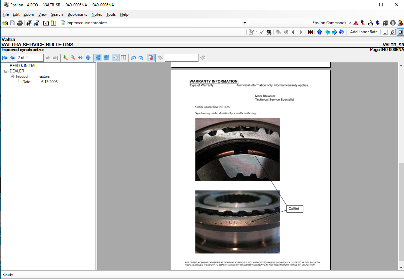Click the page number field showing 2 of 2
Screen dimensions: 404x279
coord(30,58)
